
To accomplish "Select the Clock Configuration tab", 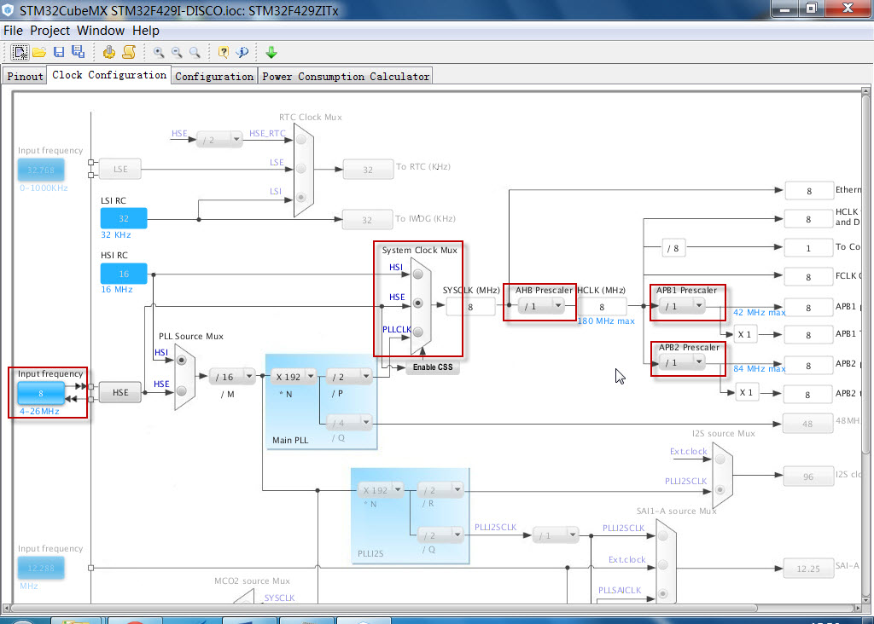I will 109,75.
